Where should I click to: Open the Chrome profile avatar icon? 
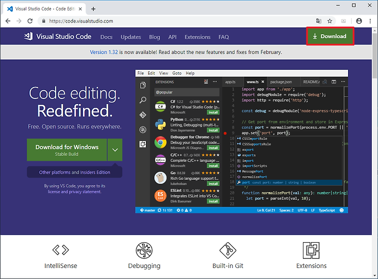(x=359, y=21)
